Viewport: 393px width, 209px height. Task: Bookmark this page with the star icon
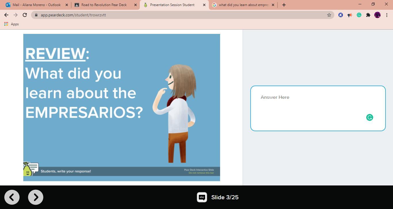pyautogui.click(x=329, y=15)
